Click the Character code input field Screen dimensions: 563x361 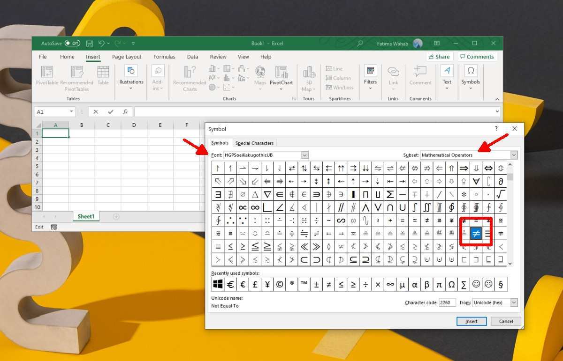[447, 303]
